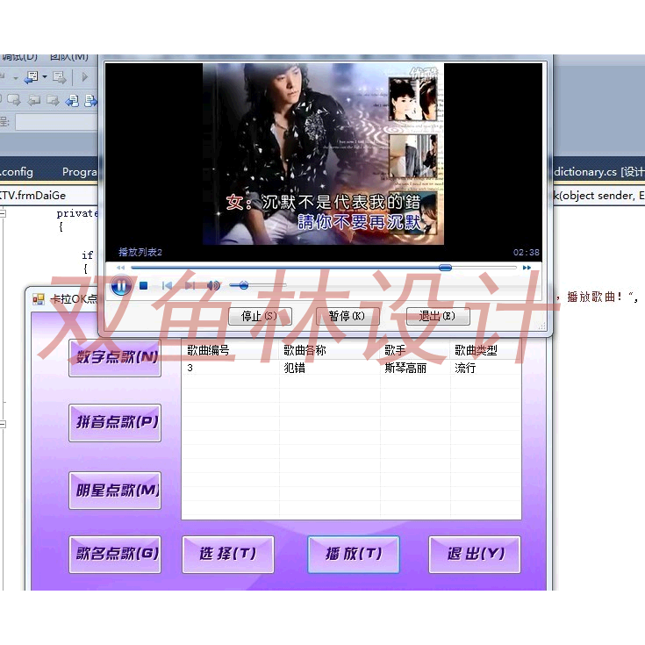The height and width of the screenshot is (645, 645).
Task: Collapse the lower code outline box
Action: (3, 424)
